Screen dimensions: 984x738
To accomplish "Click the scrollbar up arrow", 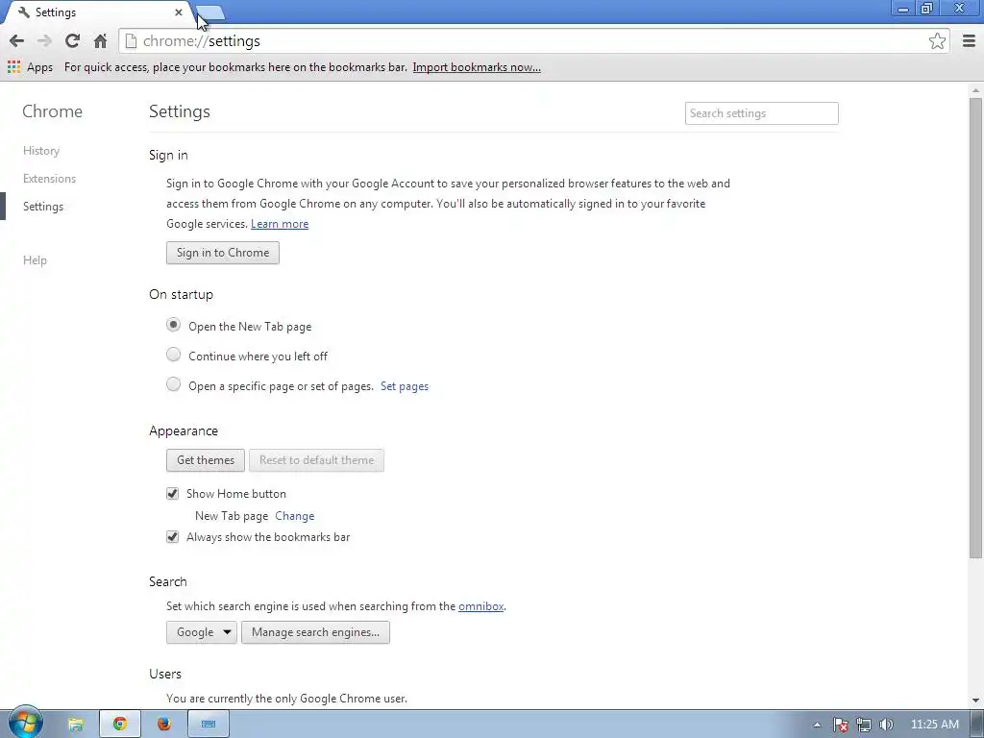I will [x=976, y=90].
